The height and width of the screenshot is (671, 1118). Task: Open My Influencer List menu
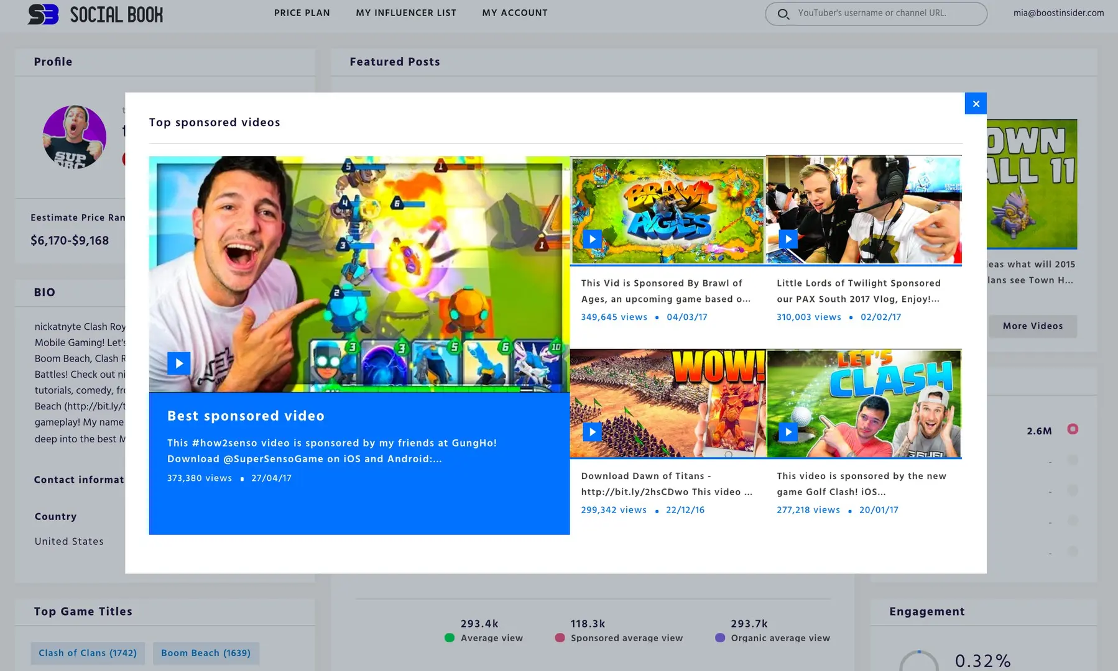pos(406,13)
